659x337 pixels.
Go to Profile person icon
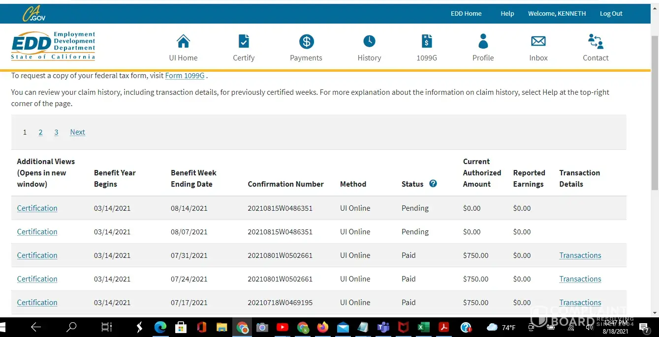(483, 42)
